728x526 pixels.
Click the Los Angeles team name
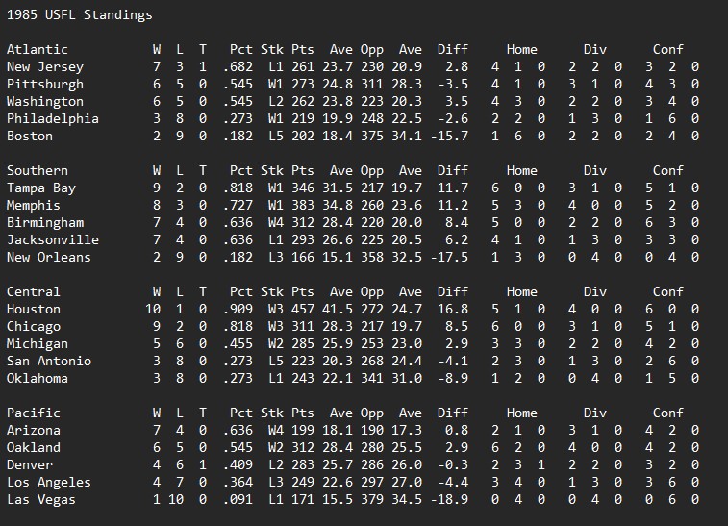(48, 482)
